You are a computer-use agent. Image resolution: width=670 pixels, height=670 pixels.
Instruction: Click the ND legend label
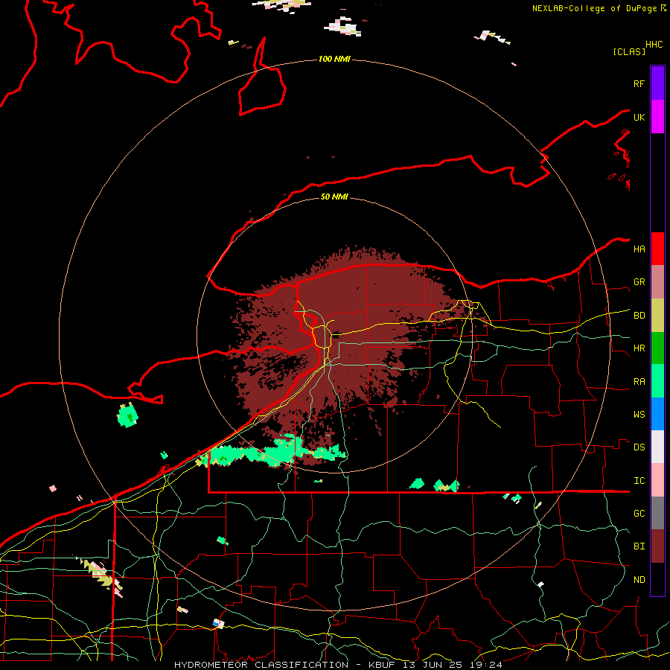tap(639, 580)
